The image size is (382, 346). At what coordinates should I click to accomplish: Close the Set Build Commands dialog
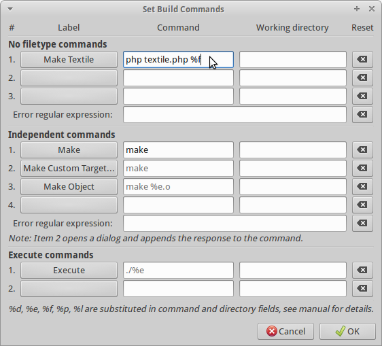[372, 9]
